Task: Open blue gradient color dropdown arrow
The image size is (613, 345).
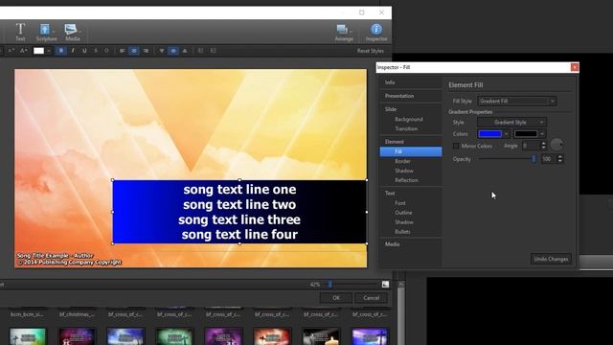Action: (x=507, y=134)
